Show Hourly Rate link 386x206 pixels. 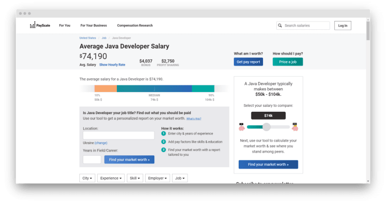[x=112, y=64]
